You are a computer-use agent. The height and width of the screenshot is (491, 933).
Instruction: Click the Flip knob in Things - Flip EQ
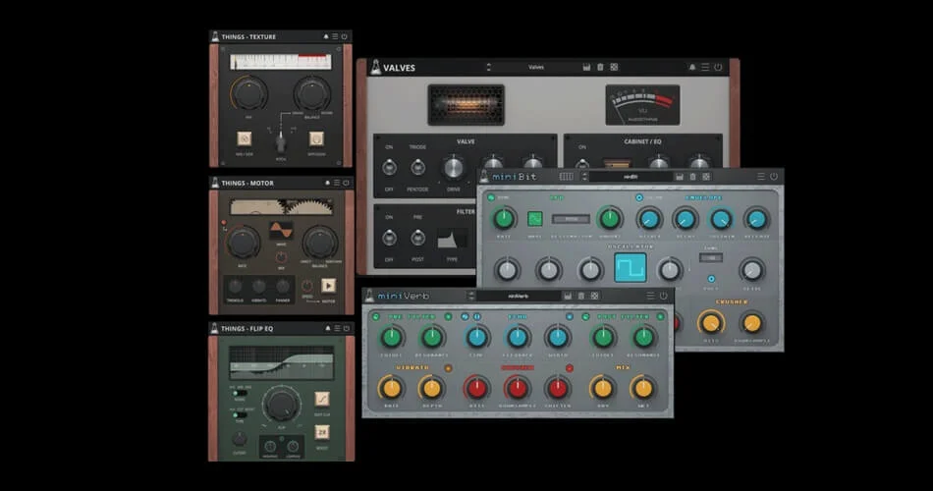tap(282, 405)
